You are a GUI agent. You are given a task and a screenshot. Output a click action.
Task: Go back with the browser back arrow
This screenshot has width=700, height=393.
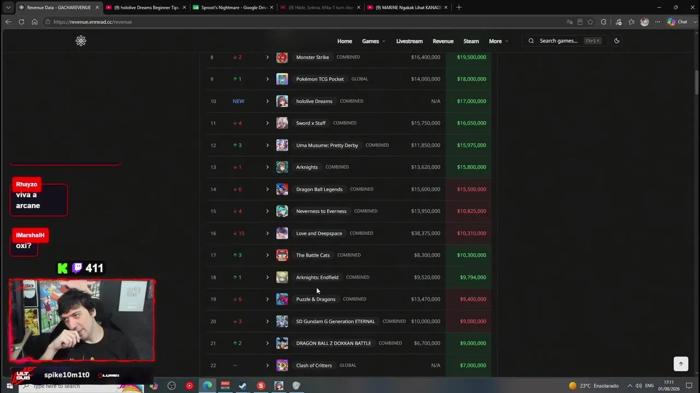pyautogui.click(x=8, y=22)
